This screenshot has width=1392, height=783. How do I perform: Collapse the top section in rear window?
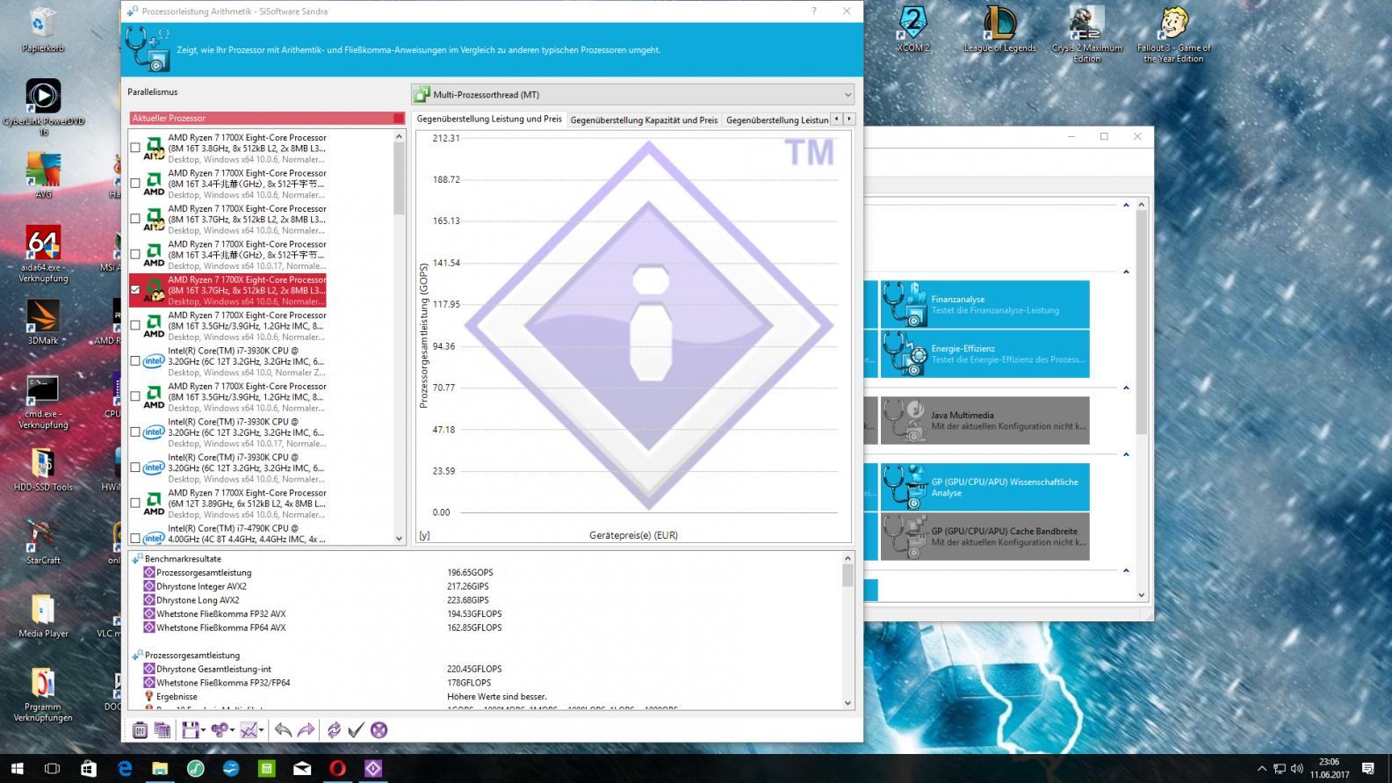[x=1126, y=205]
